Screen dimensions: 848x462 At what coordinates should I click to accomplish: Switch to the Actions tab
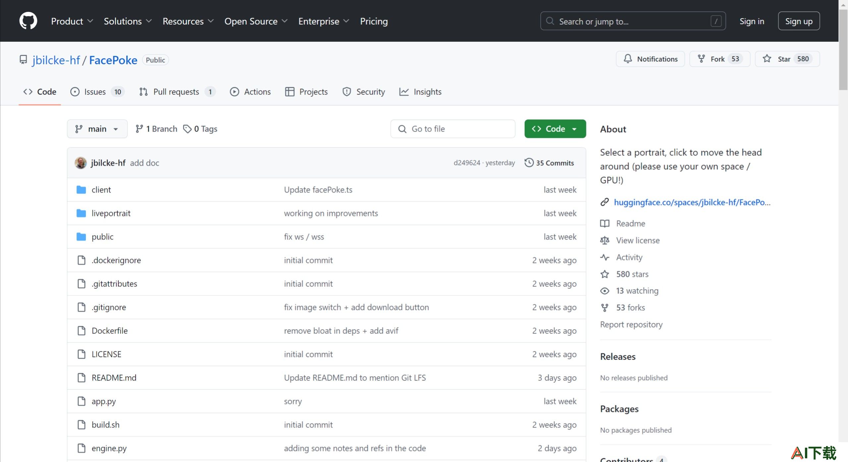coord(250,92)
